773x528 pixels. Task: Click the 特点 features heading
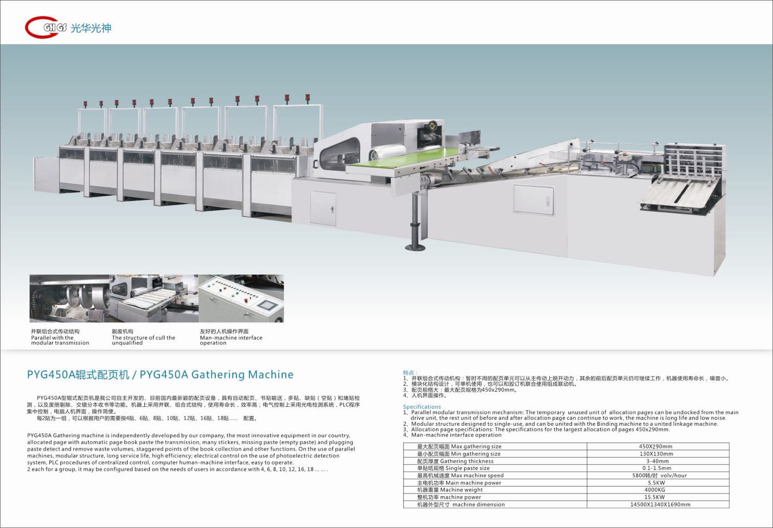pyautogui.click(x=409, y=373)
